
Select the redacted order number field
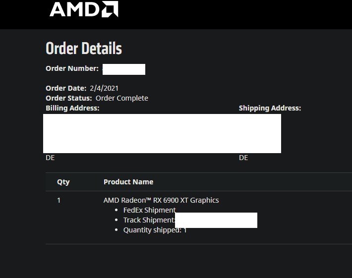(123, 69)
